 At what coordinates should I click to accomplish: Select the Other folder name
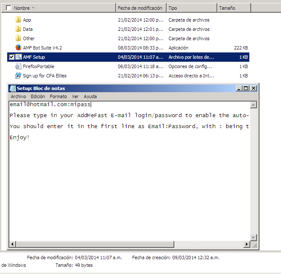pyautogui.click(x=29, y=38)
